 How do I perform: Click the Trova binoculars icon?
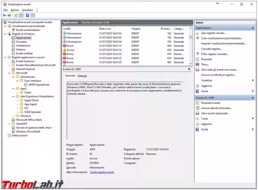point(198,64)
